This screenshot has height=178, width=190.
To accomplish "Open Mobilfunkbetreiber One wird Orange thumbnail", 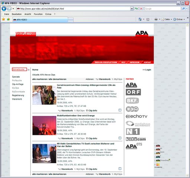I will 44,126.
